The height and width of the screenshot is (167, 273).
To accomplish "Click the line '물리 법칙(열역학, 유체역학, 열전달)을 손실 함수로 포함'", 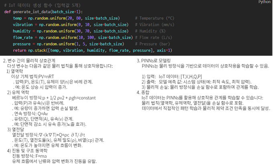I will pyautogui.click(x=192, y=103).
